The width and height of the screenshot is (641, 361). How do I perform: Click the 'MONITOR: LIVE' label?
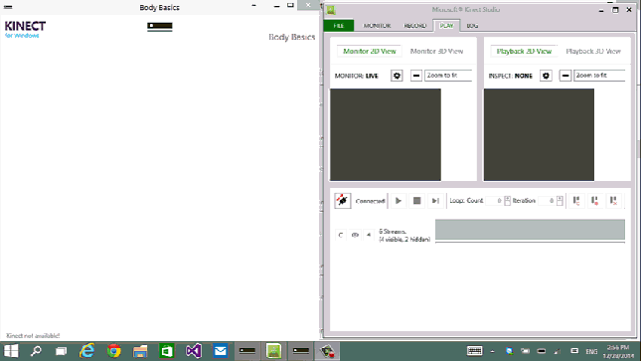click(x=356, y=77)
